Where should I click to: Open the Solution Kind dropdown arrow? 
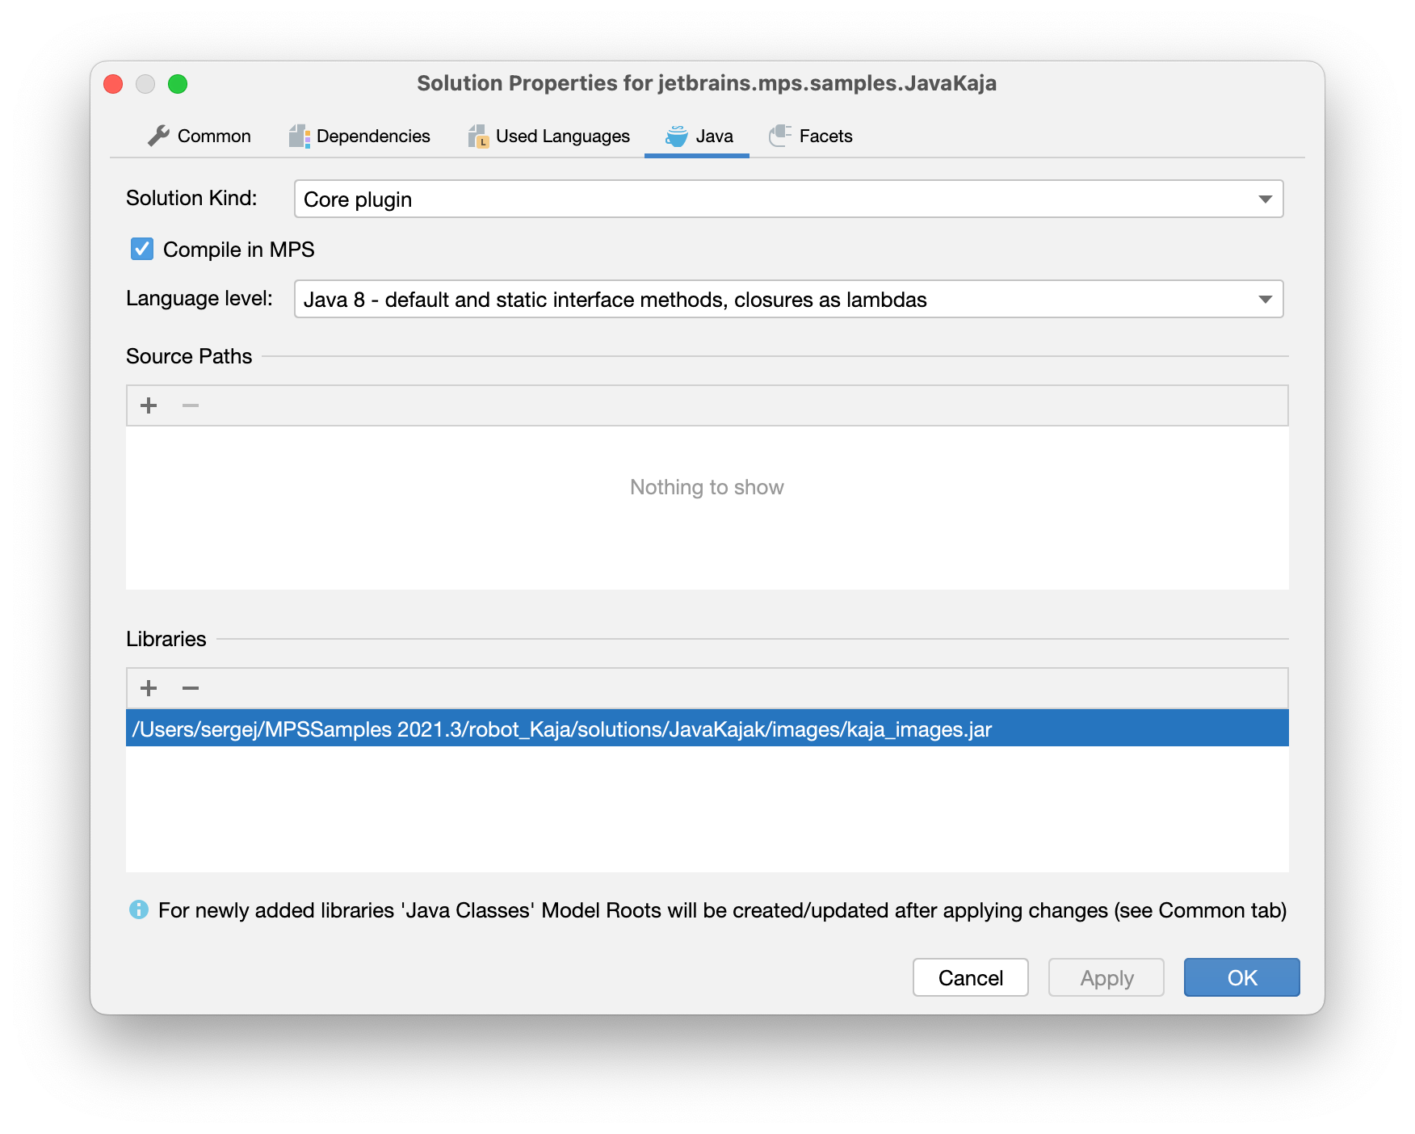(1265, 199)
